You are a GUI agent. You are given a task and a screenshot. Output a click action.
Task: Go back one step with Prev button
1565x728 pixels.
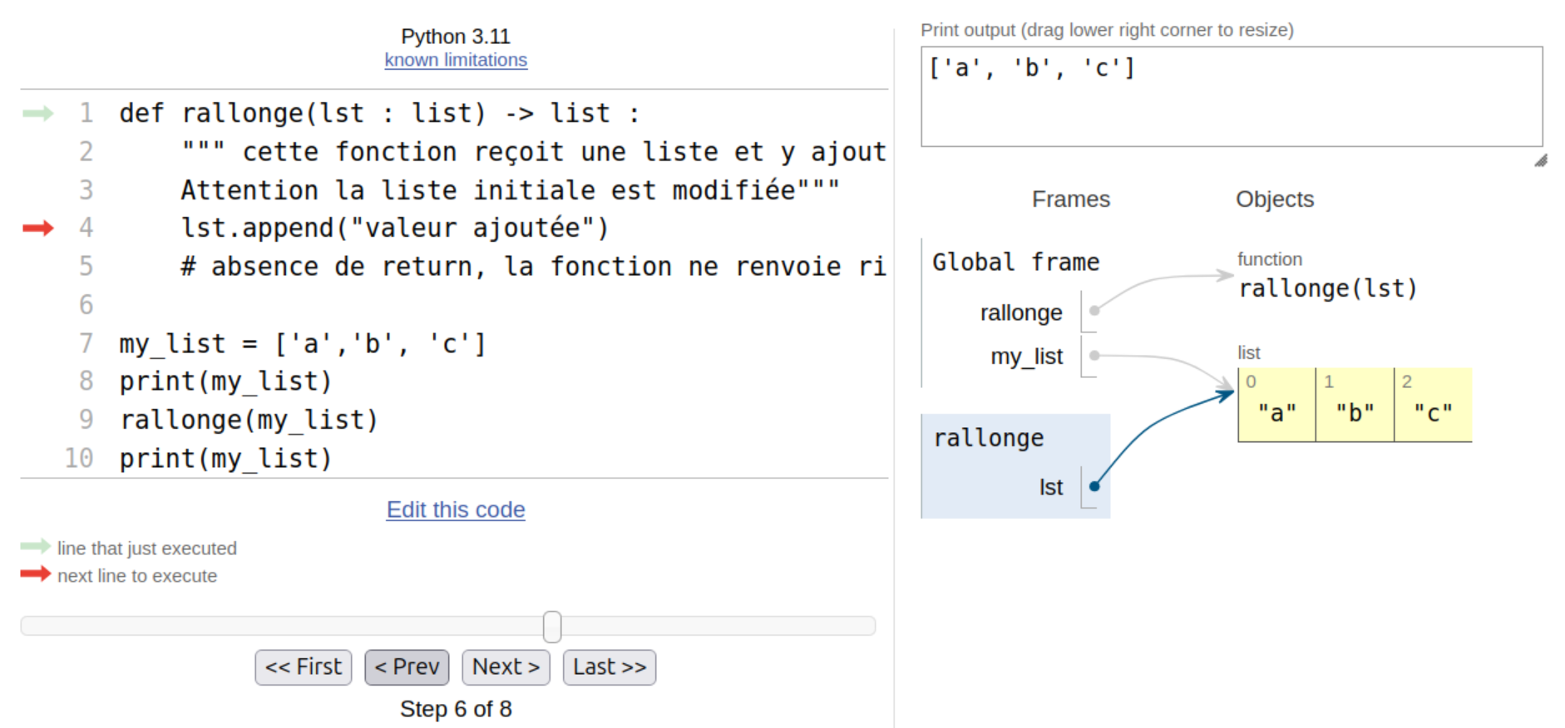(407, 667)
